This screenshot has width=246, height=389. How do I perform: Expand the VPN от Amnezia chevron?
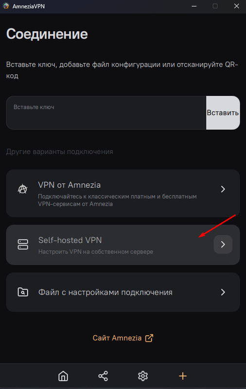click(x=223, y=189)
